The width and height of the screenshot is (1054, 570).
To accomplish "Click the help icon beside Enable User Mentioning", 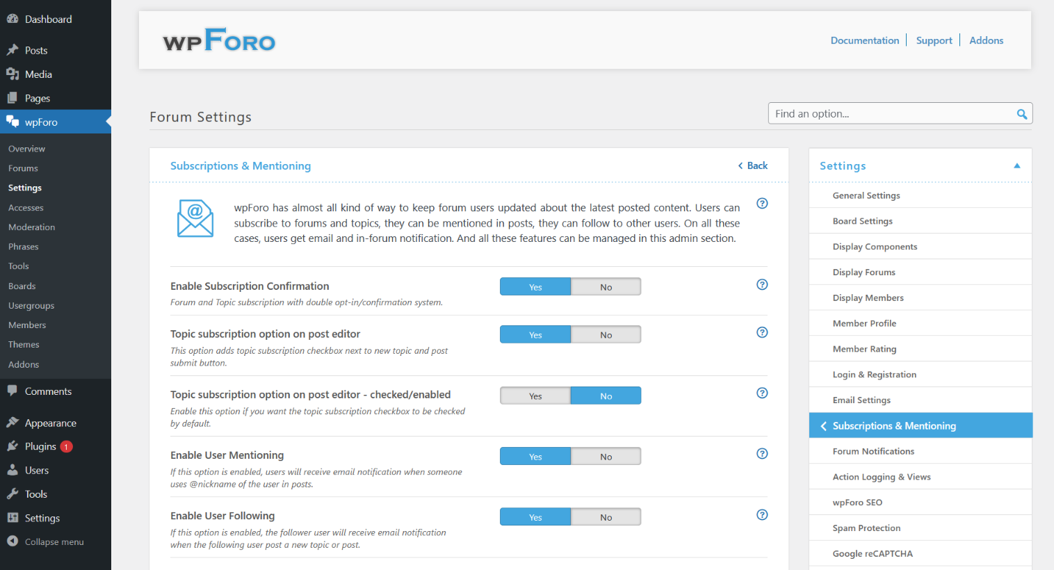I will [x=762, y=453].
